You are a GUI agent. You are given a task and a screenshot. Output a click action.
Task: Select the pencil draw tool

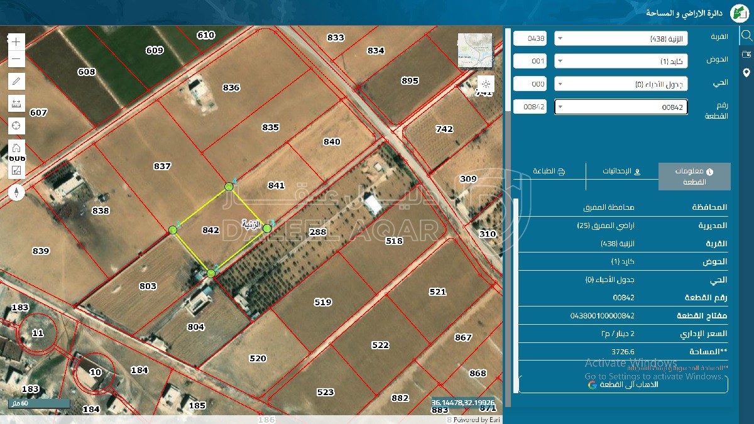pyautogui.click(x=16, y=81)
